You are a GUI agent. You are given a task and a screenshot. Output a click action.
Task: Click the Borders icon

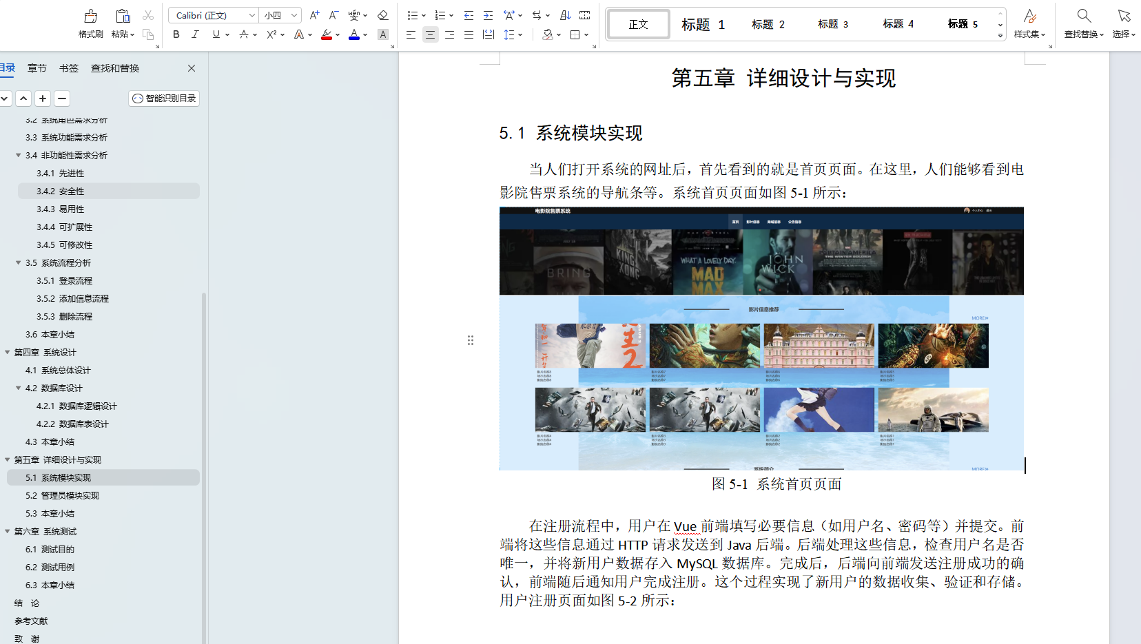(x=575, y=34)
